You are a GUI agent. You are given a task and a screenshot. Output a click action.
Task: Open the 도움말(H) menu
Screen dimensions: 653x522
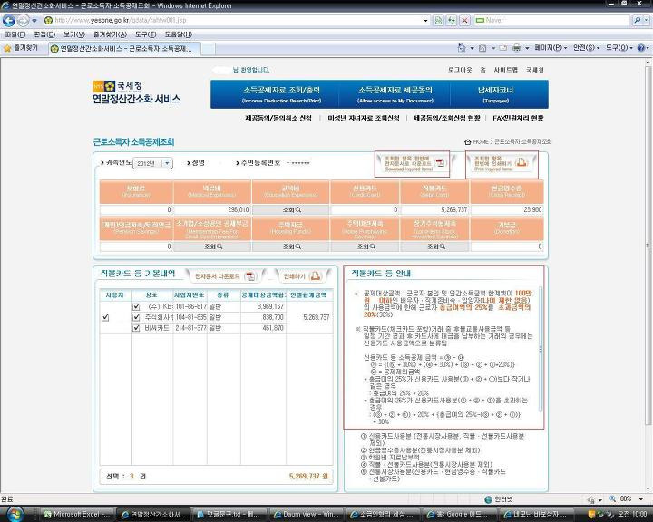(179, 34)
